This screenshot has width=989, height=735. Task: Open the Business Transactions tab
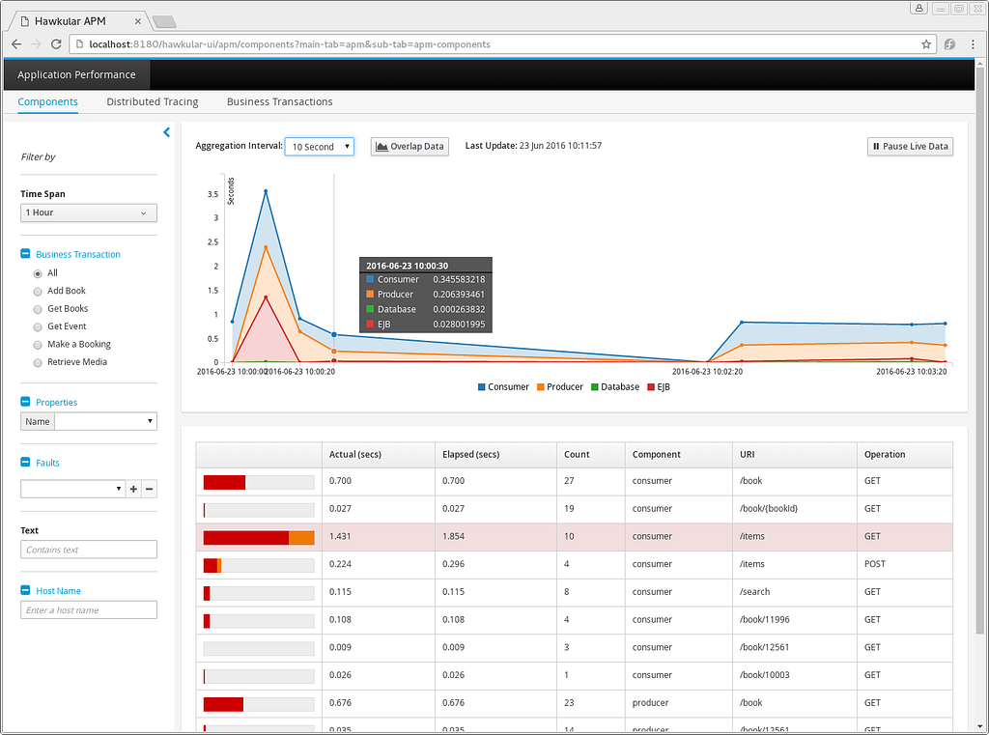click(x=279, y=101)
